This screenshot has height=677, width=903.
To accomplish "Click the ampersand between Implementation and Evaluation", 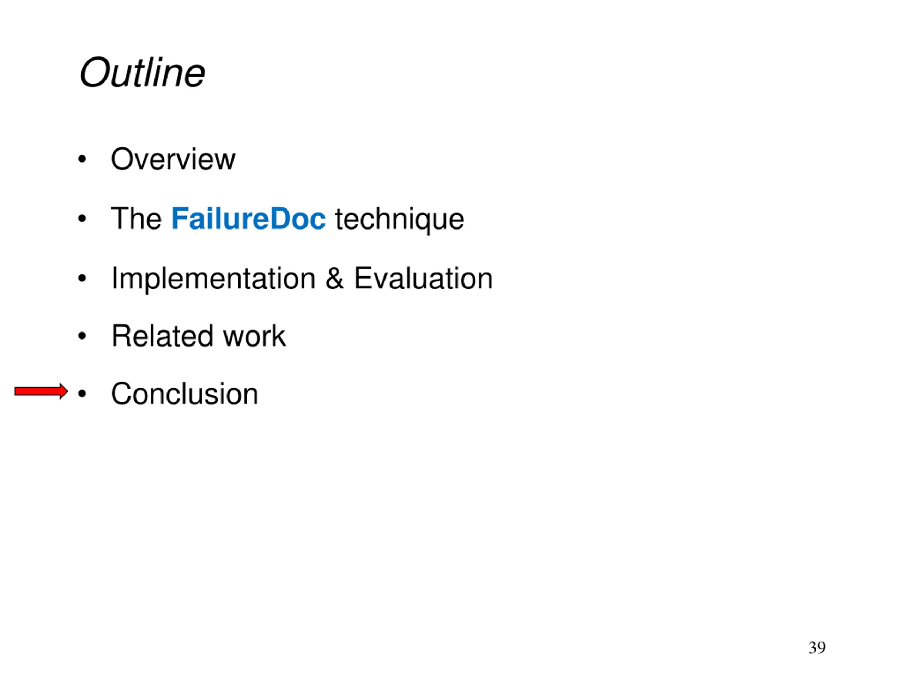I will [x=334, y=278].
